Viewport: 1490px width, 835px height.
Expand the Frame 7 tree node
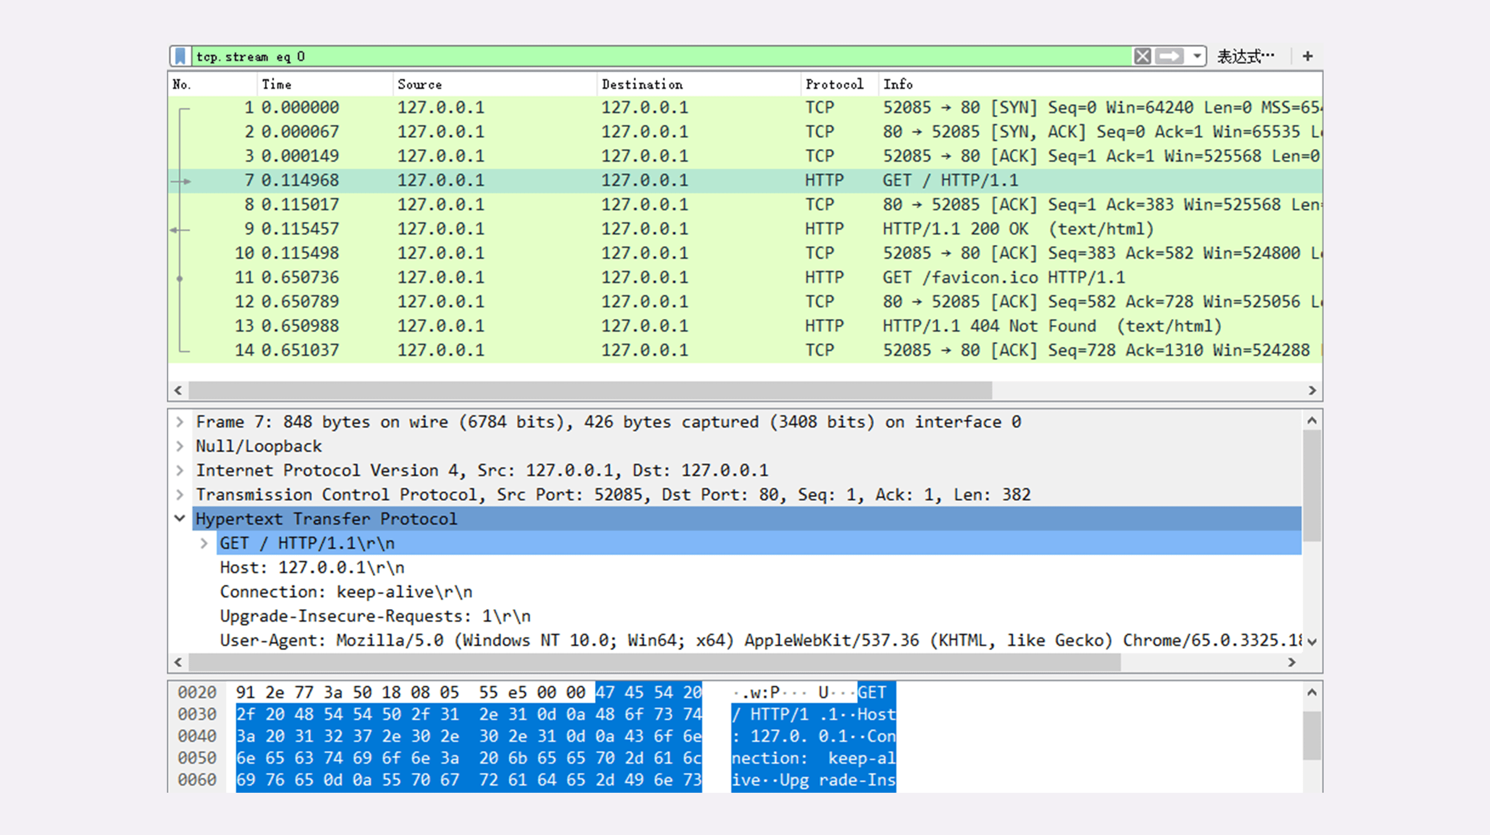tap(180, 422)
